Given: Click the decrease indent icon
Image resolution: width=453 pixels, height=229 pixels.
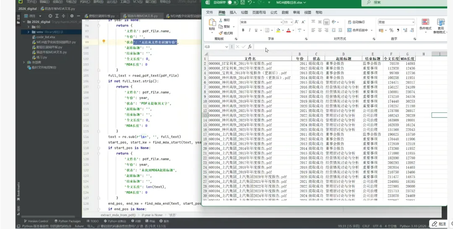Looking at the screenshot, I should (x=334, y=30).
